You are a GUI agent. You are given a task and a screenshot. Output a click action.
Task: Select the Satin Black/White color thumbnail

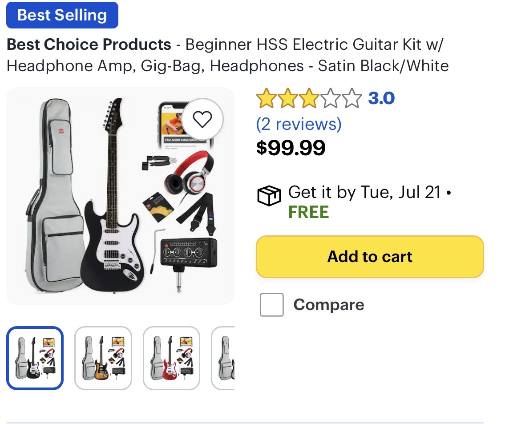click(35, 358)
